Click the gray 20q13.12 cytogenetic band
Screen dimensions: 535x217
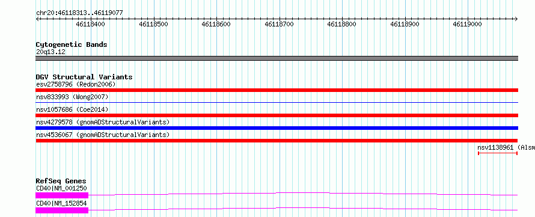[x=277, y=58]
